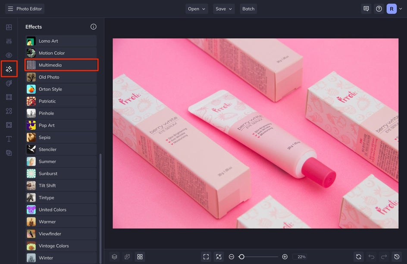407x264 pixels.
Task: Click the R user avatar
Action: [x=391, y=9]
